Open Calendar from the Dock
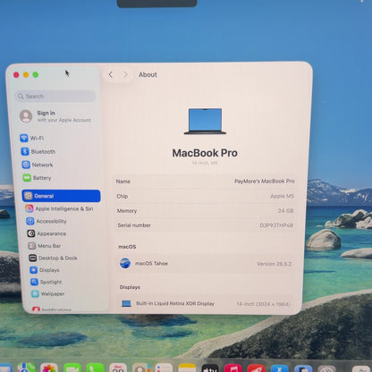372x372 pixels. pyautogui.click(x=118, y=368)
